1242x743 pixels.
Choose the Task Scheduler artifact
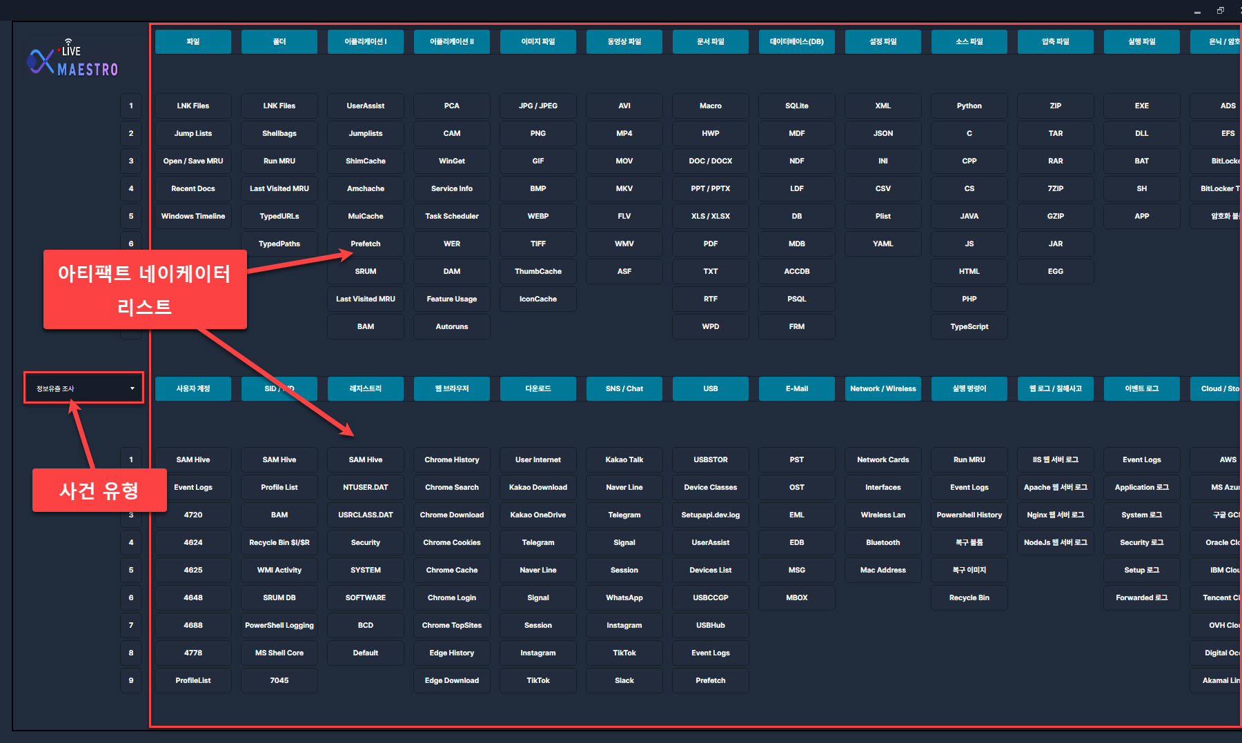click(451, 217)
